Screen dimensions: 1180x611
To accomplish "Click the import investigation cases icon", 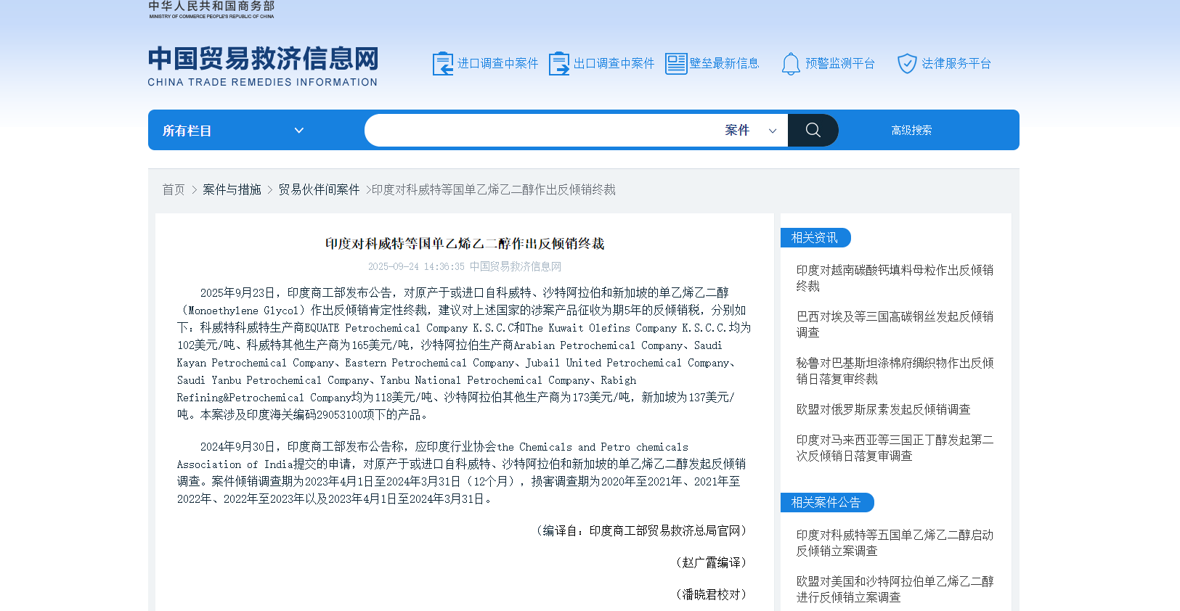I will (x=442, y=64).
